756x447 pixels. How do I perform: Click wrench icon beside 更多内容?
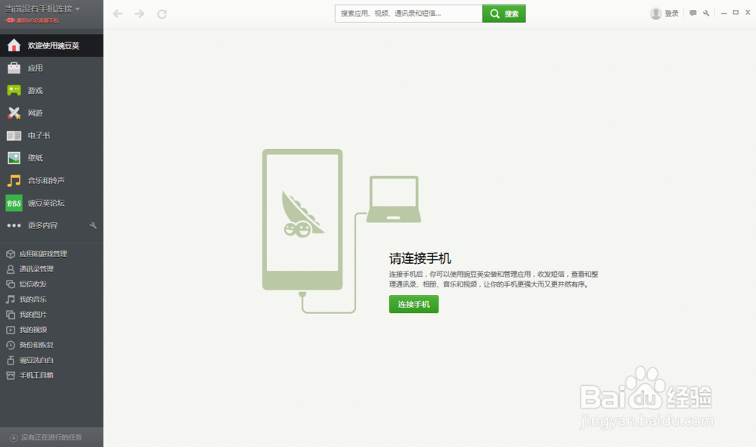click(93, 225)
